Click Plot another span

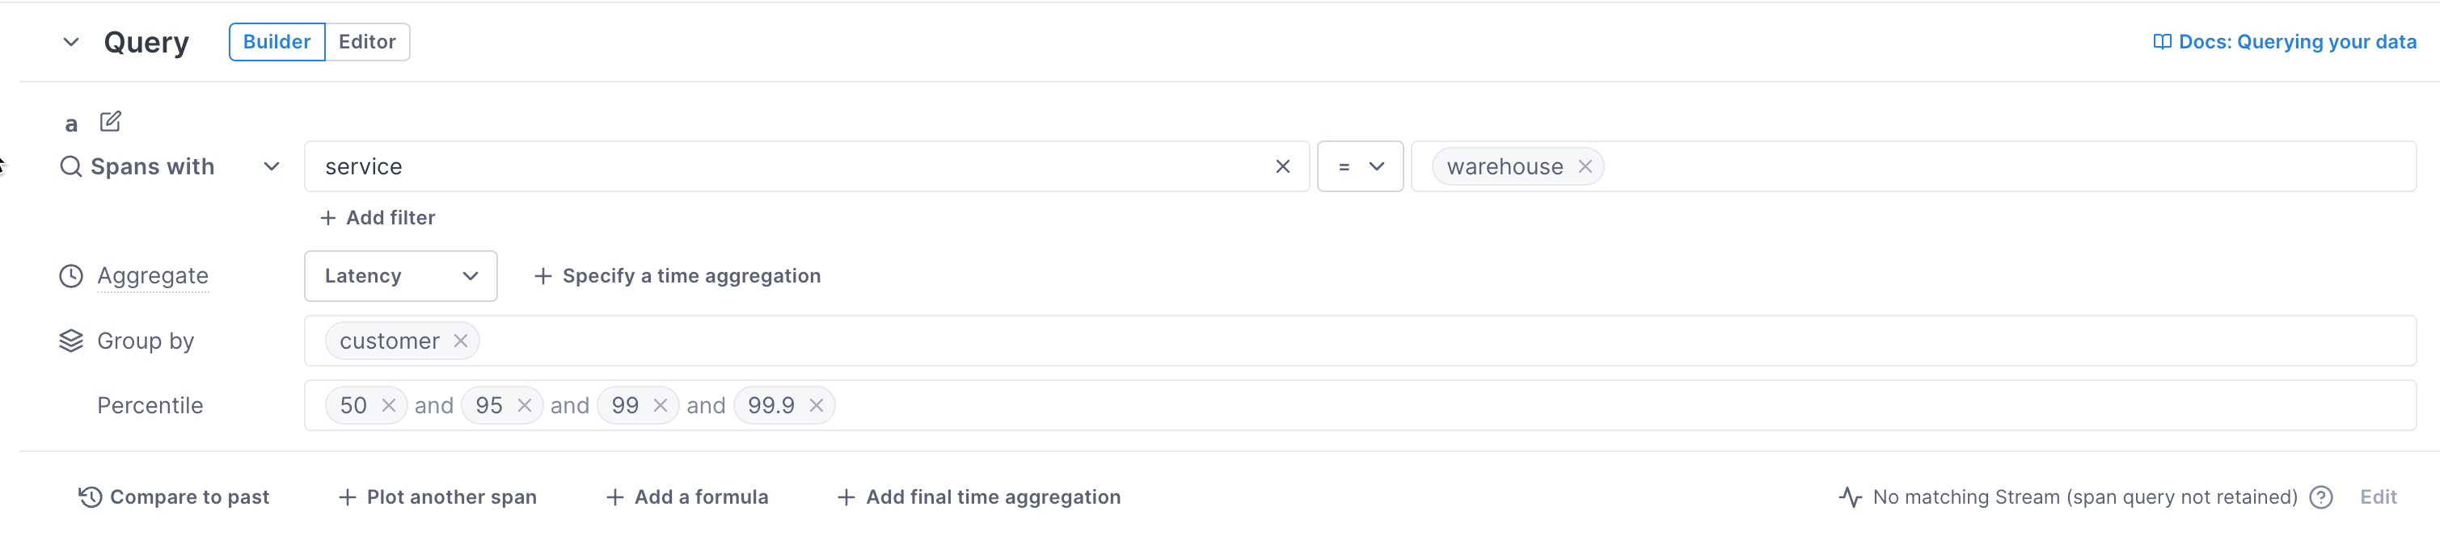coord(437,497)
